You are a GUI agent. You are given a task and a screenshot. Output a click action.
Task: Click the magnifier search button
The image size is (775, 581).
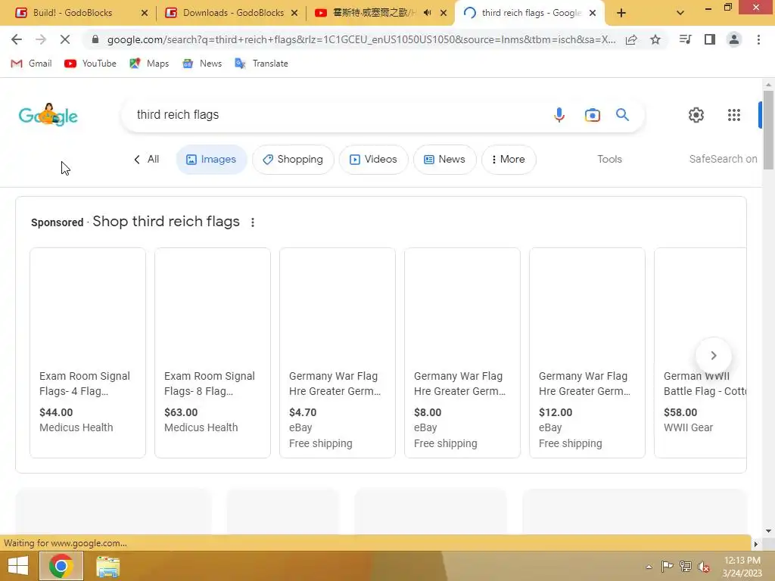pos(622,115)
